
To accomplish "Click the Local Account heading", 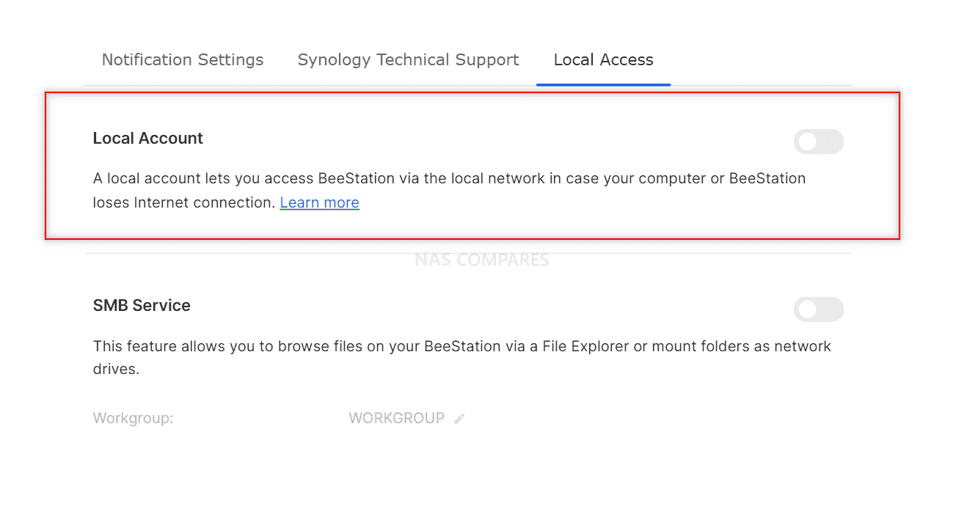I will 147,138.
